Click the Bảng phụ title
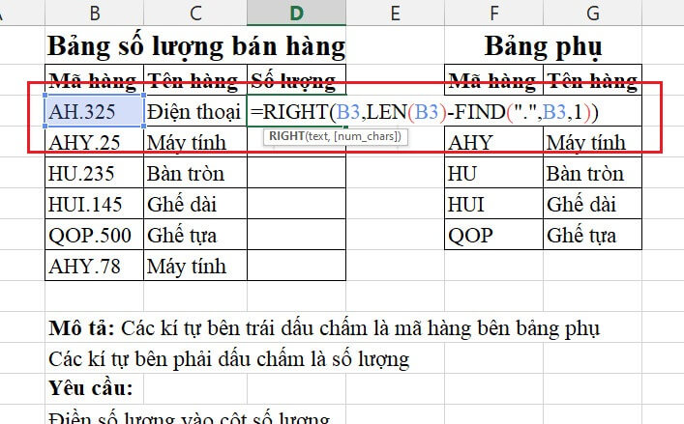 coord(543,46)
